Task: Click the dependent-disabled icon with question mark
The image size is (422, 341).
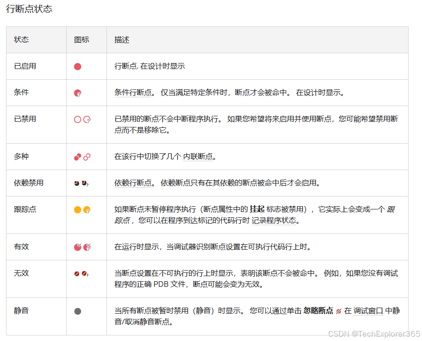Action: click(x=85, y=183)
